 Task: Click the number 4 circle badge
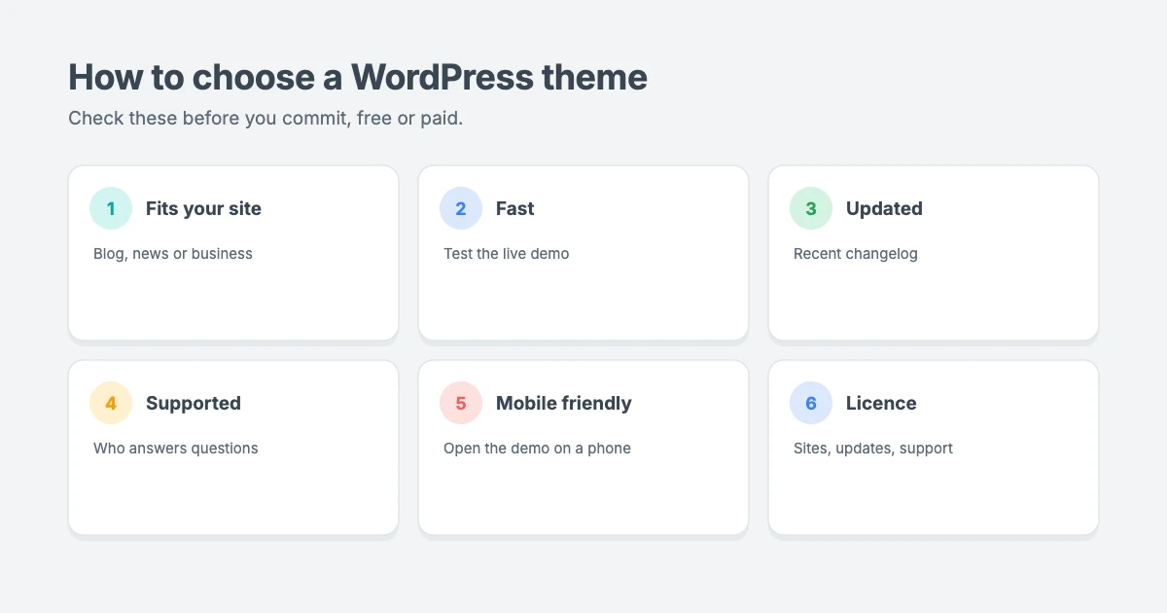pyautogui.click(x=111, y=403)
